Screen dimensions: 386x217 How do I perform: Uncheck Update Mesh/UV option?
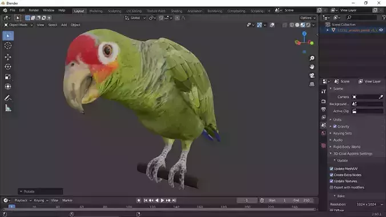click(331, 168)
